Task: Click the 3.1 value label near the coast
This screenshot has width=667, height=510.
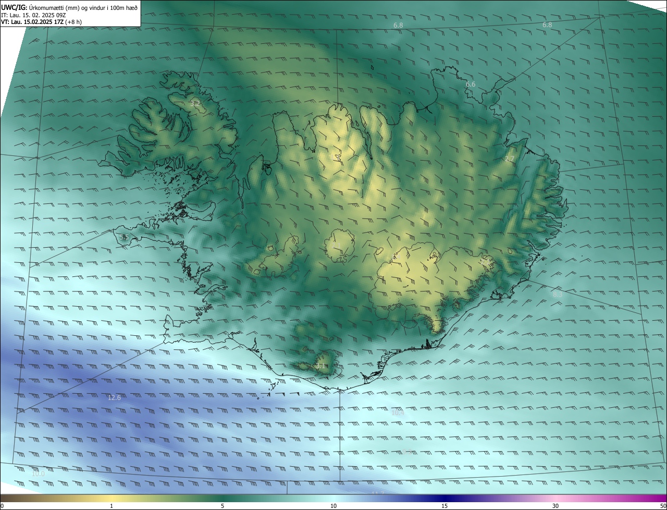Action: (x=321, y=366)
